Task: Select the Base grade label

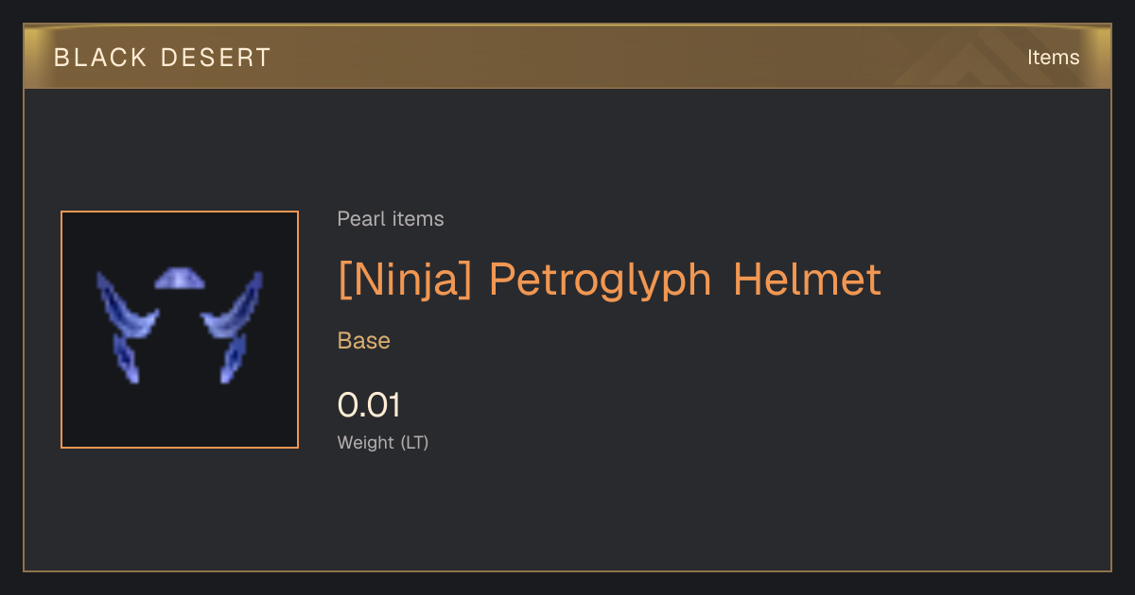Action: [x=364, y=341]
